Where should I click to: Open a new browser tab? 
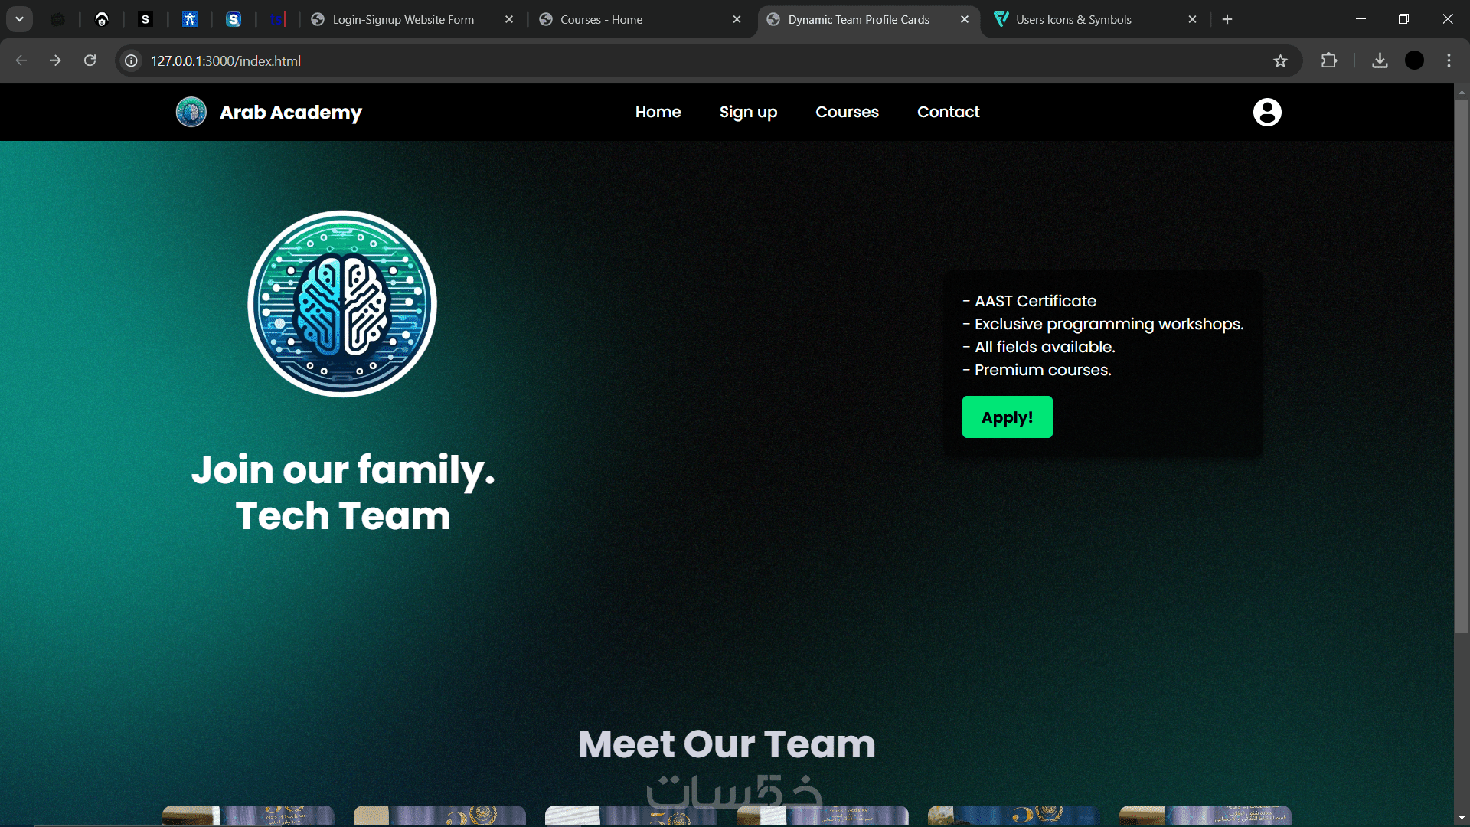tap(1227, 19)
